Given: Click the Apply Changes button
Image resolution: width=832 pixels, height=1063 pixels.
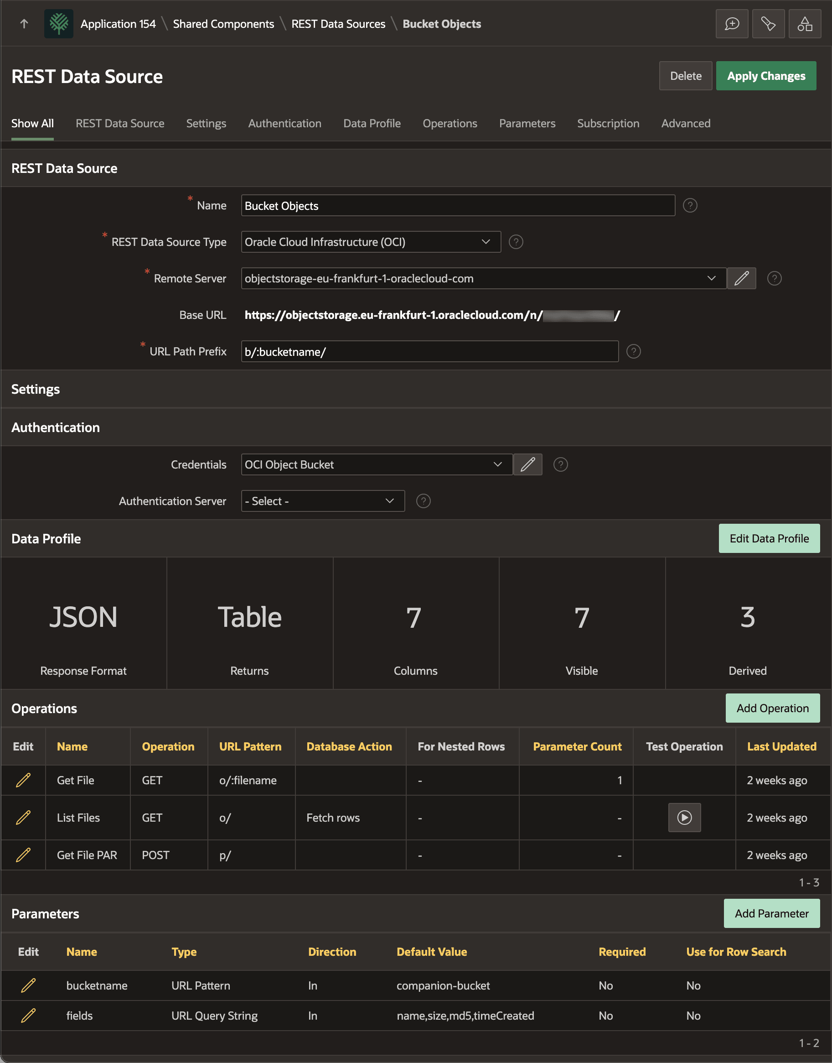Looking at the screenshot, I should point(766,76).
